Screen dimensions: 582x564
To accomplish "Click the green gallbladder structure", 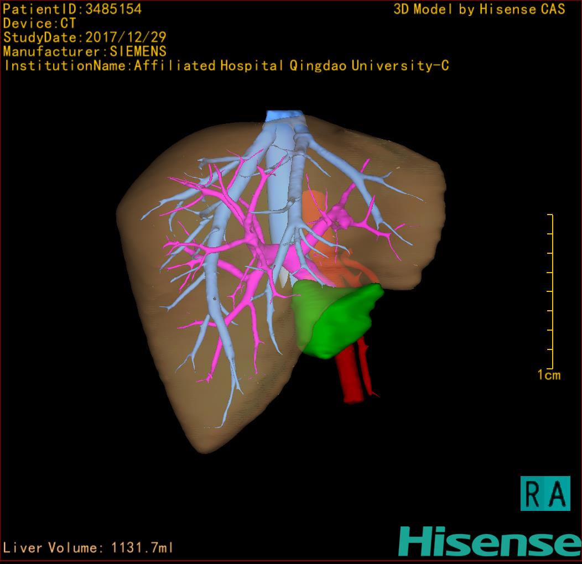I will click(337, 319).
